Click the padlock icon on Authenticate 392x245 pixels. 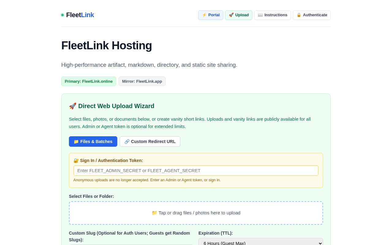(299, 15)
